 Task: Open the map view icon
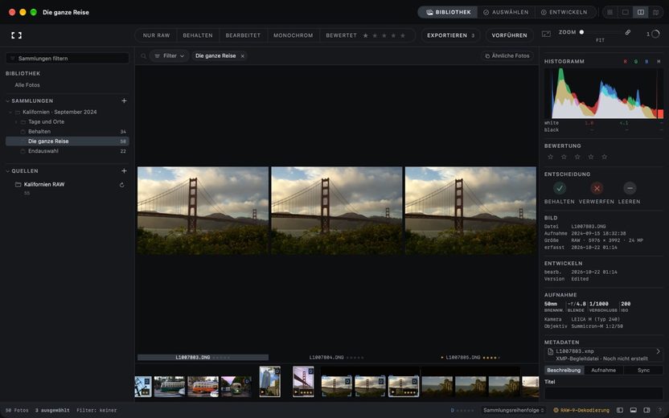click(656, 12)
